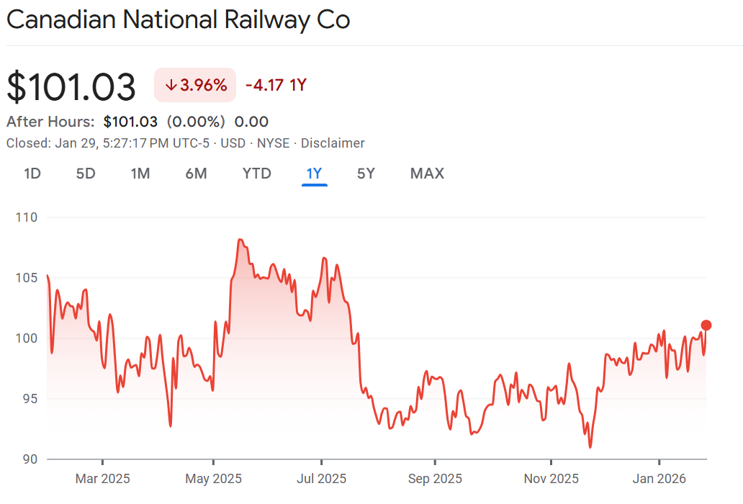Select the YTD range tab

[x=256, y=174]
